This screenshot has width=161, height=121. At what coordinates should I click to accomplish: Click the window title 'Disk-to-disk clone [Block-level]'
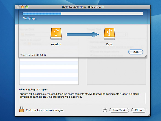(83, 7)
